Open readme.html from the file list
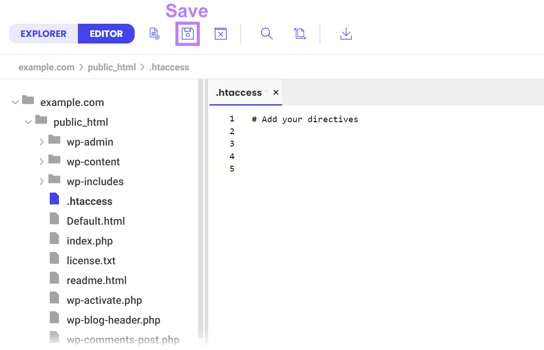Viewport: 544px width, 350px height. coord(96,280)
